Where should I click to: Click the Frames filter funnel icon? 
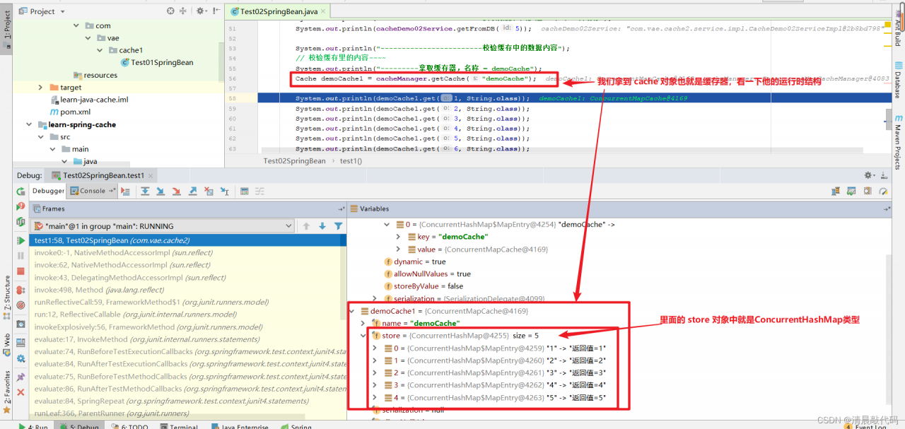pos(339,226)
